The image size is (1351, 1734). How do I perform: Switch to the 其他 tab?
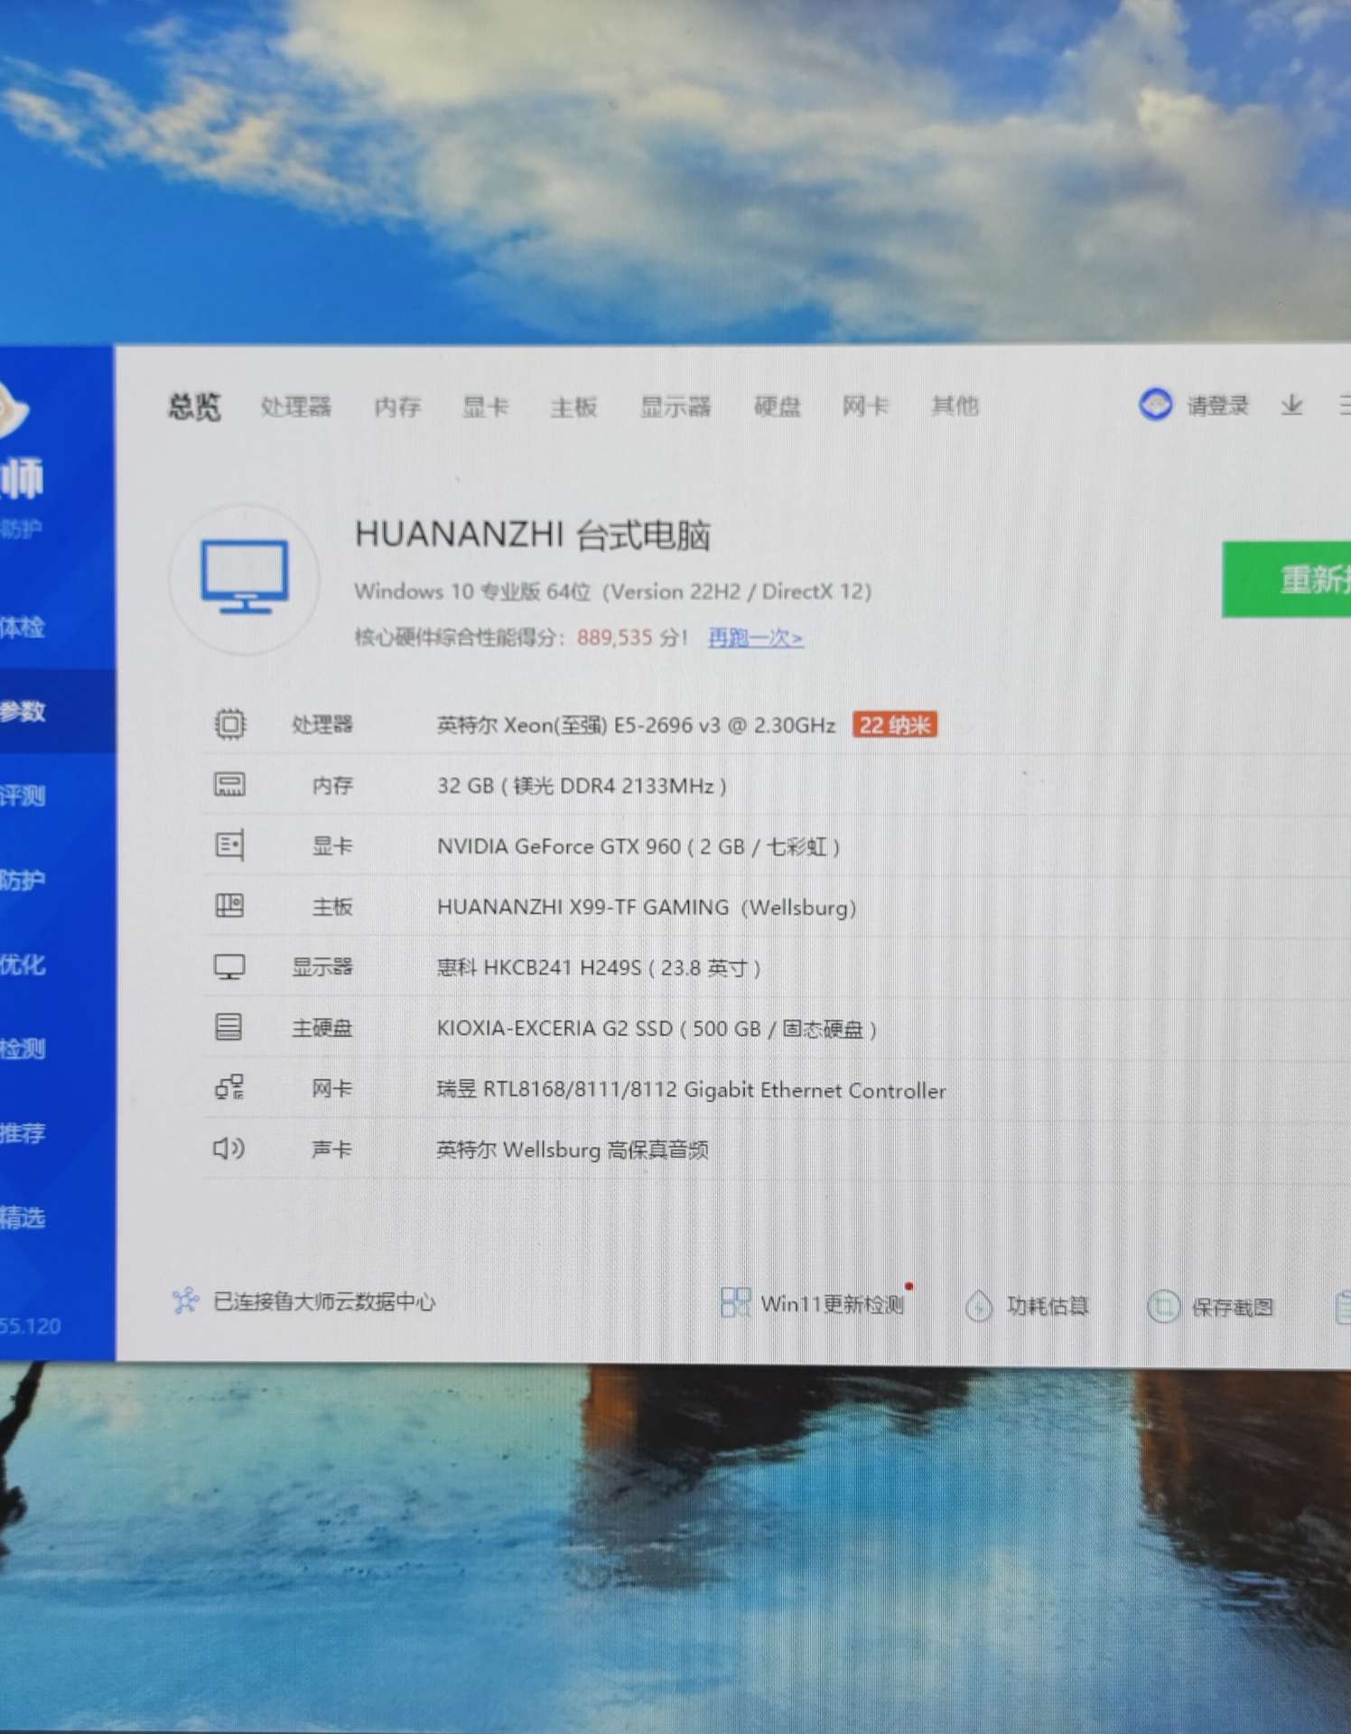click(x=955, y=406)
